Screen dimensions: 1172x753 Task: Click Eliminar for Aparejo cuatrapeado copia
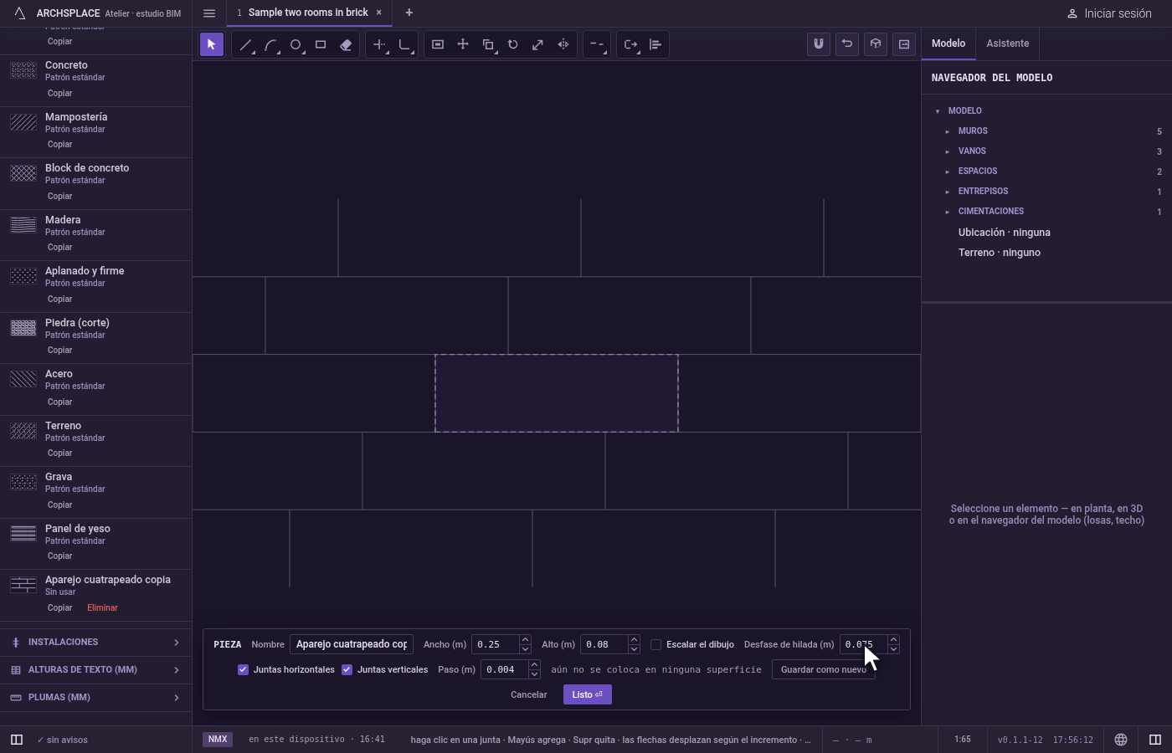click(x=102, y=608)
